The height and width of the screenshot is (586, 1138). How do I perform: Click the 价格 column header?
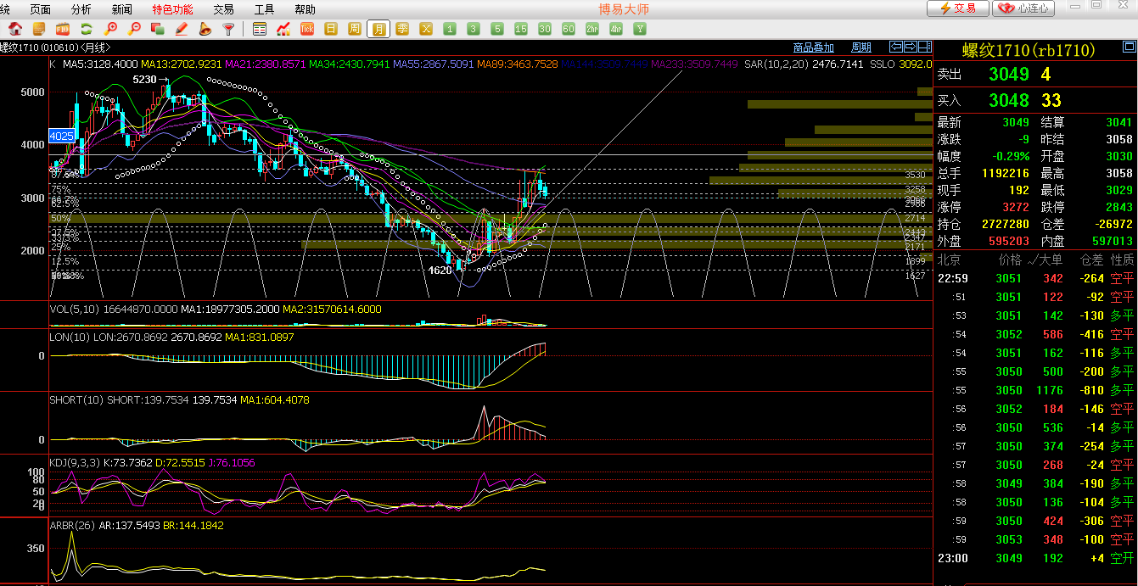point(1010,260)
